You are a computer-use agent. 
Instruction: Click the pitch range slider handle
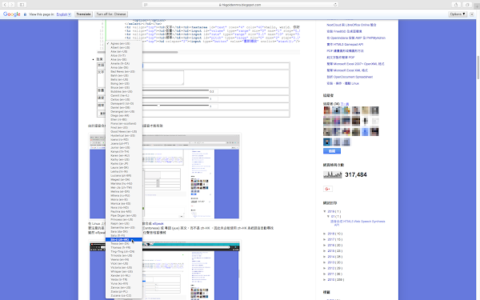tap(158, 106)
